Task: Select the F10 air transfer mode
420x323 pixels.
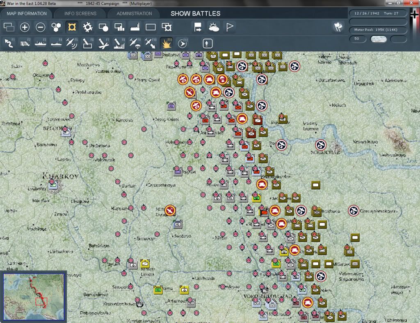Action: coord(151,44)
